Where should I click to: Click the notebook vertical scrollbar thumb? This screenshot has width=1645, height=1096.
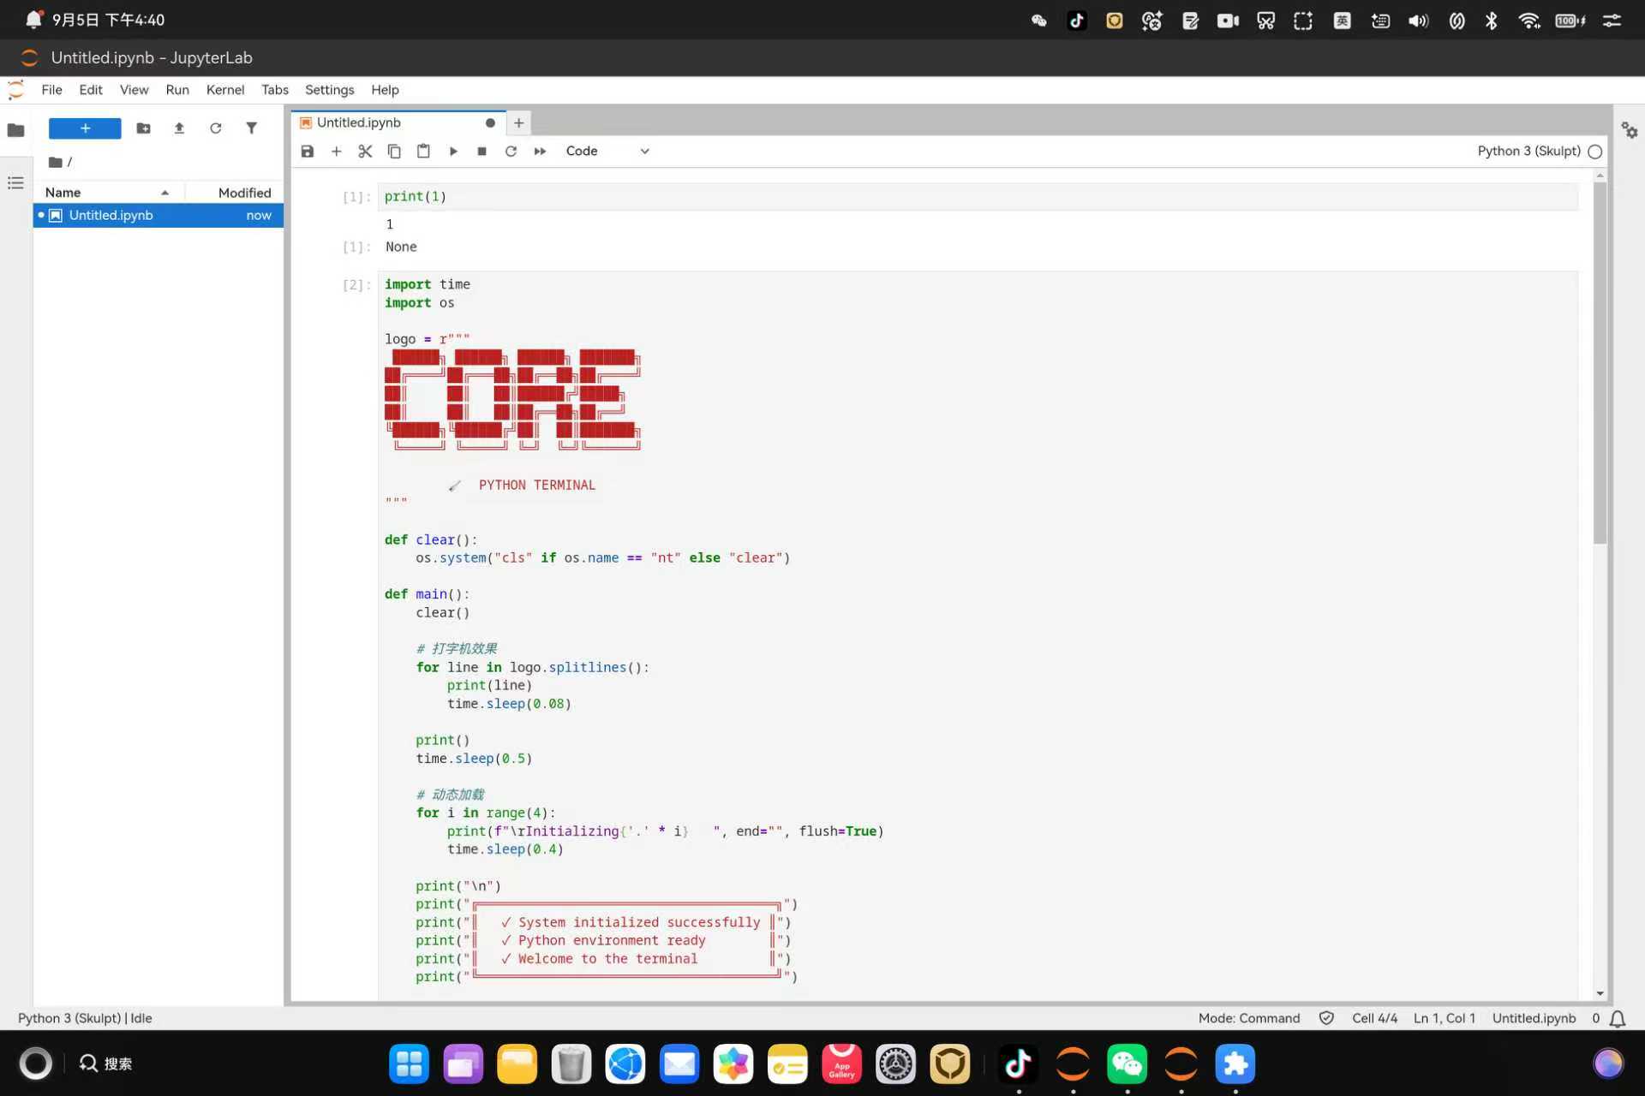tap(1600, 362)
